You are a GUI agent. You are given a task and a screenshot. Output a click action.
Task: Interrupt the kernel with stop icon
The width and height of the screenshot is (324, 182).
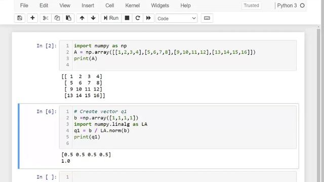point(127,18)
